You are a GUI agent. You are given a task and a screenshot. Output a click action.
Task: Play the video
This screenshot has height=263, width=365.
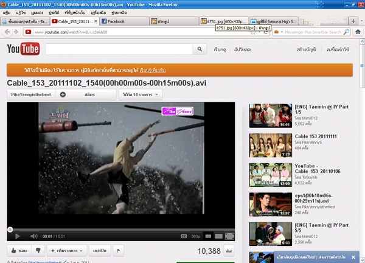tap(17, 236)
